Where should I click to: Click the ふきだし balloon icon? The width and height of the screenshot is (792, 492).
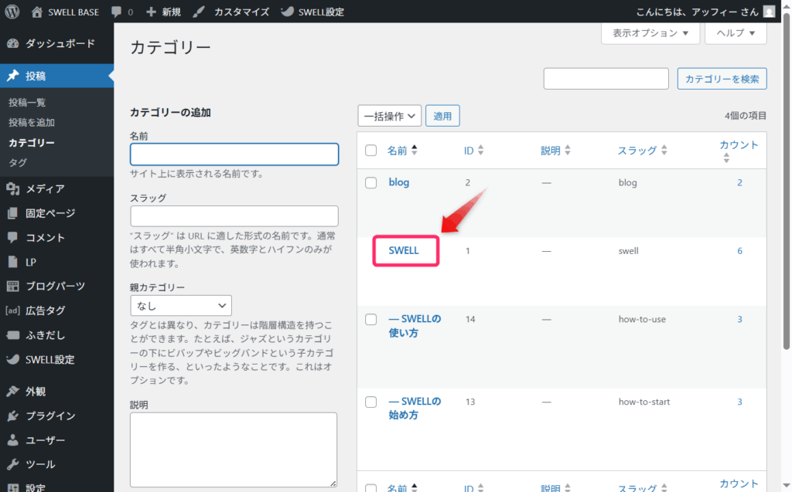click(12, 335)
